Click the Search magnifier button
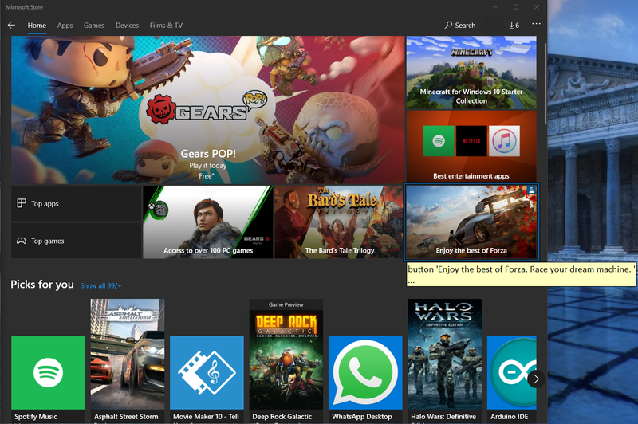The height and width of the screenshot is (424, 638). click(x=460, y=26)
